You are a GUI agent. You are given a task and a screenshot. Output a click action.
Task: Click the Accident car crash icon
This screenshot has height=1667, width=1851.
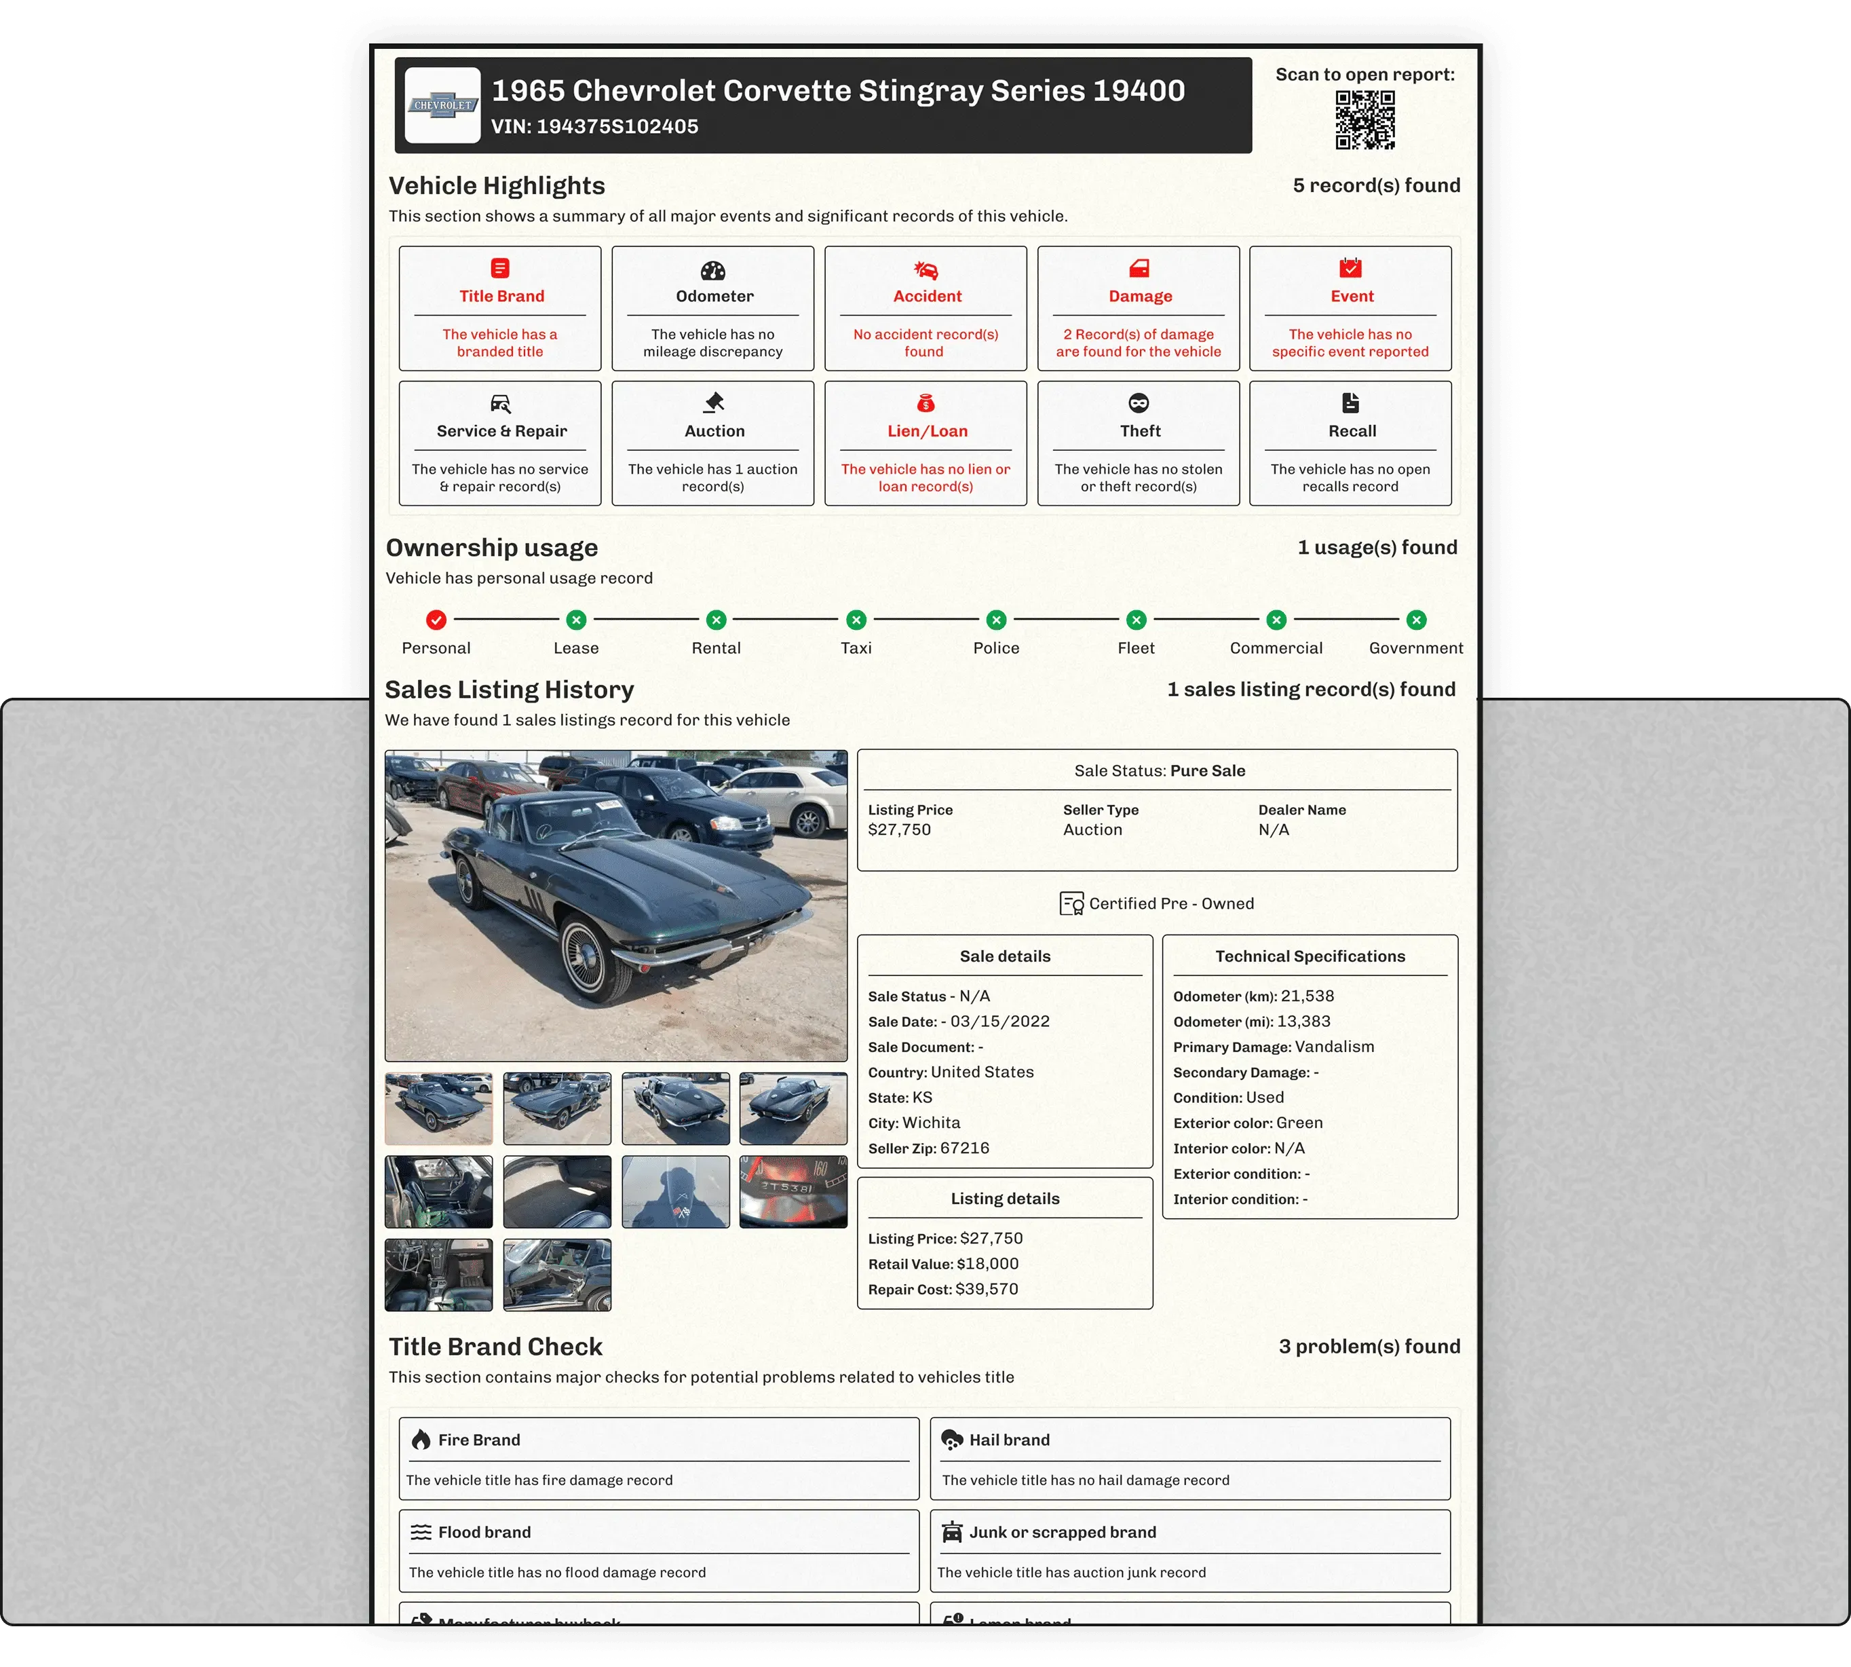click(925, 270)
